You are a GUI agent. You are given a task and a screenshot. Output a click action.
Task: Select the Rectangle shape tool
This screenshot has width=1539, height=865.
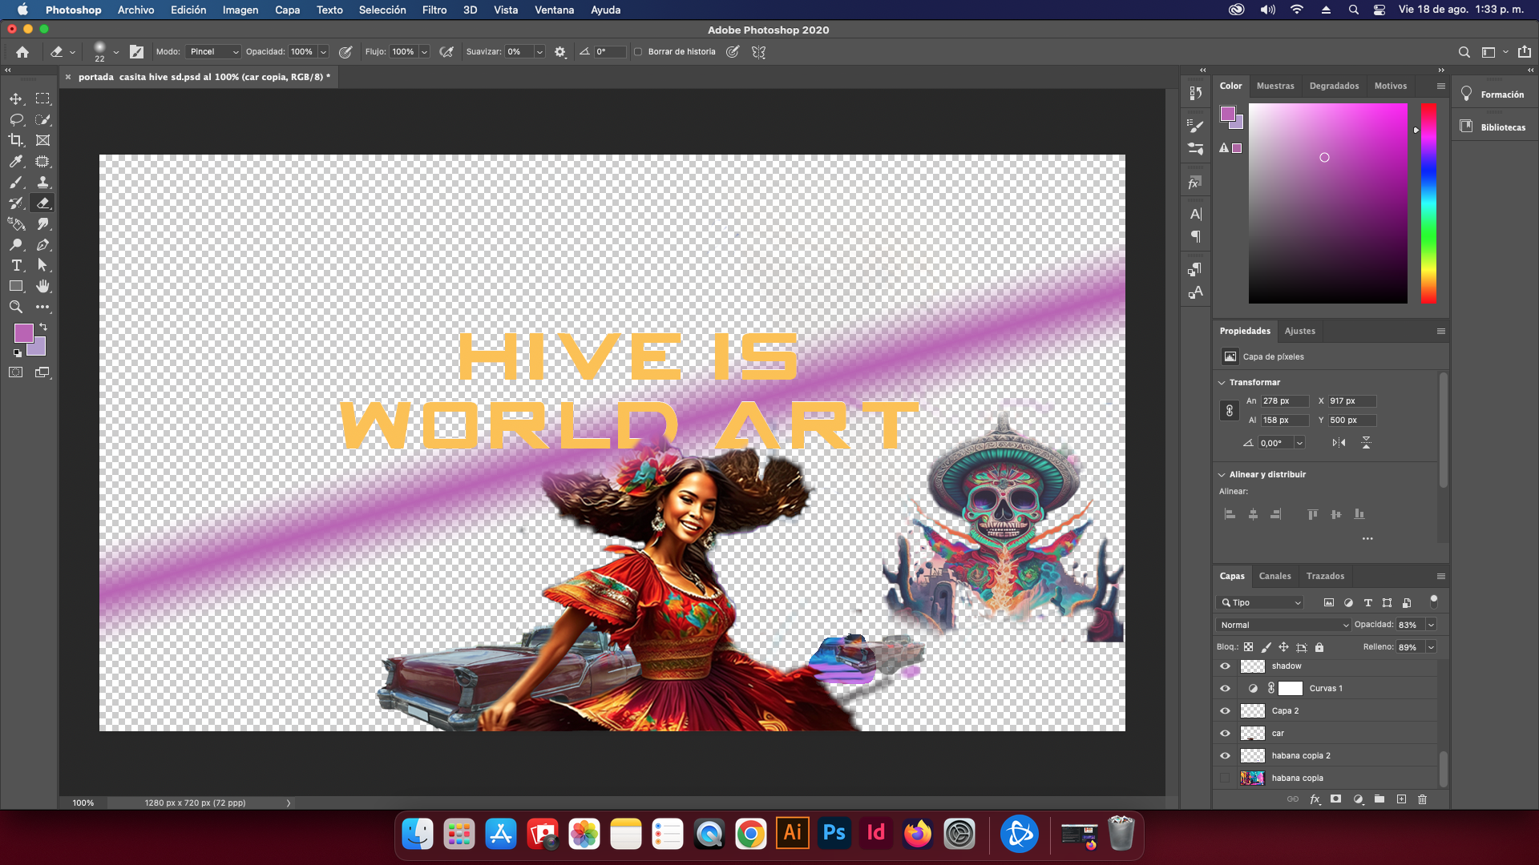[16, 286]
